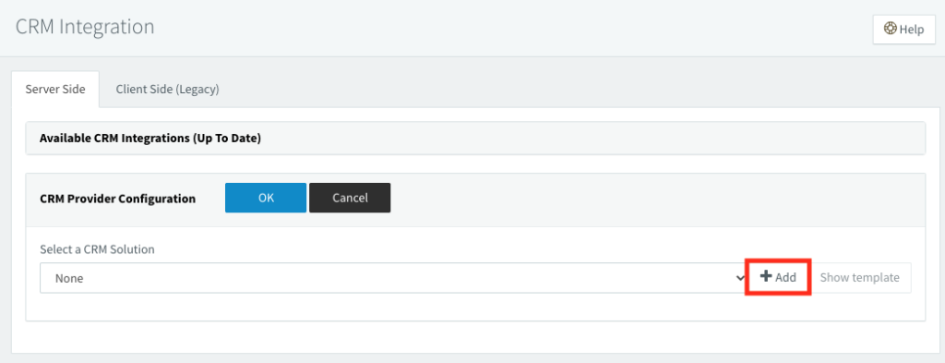
Task: Click the CRM Provider Configuration heading
Action: [117, 199]
